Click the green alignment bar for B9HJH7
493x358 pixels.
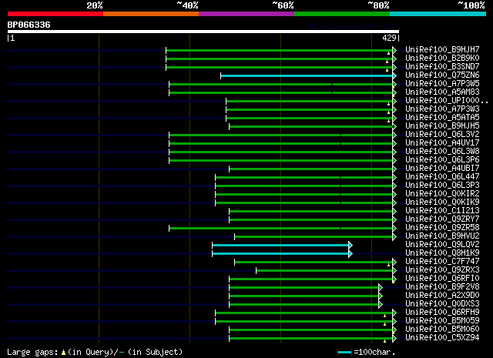pos(280,50)
